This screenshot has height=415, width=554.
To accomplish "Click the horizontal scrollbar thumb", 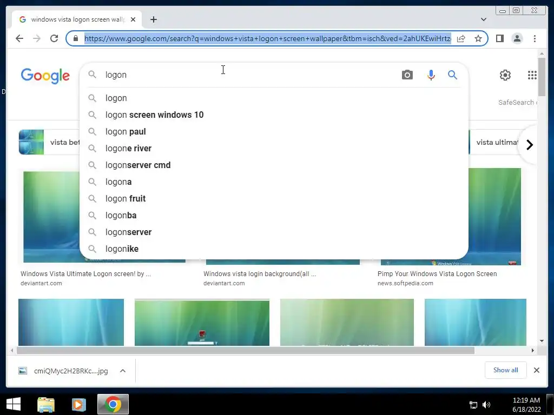I will pyautogui.click(x=246, y=350).
